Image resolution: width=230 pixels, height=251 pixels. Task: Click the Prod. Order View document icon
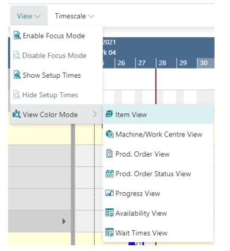pyautogui.click(x=109, y=154)
